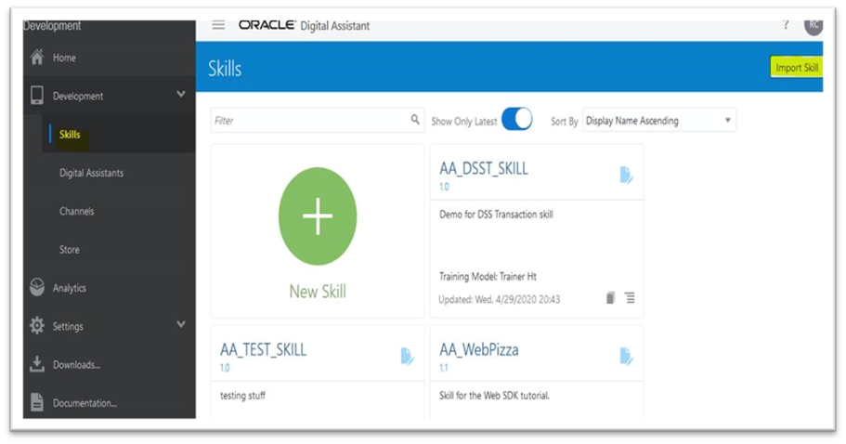846x444 pixels.
Task: Click the Home house icon
Action: tap(37, 58)
